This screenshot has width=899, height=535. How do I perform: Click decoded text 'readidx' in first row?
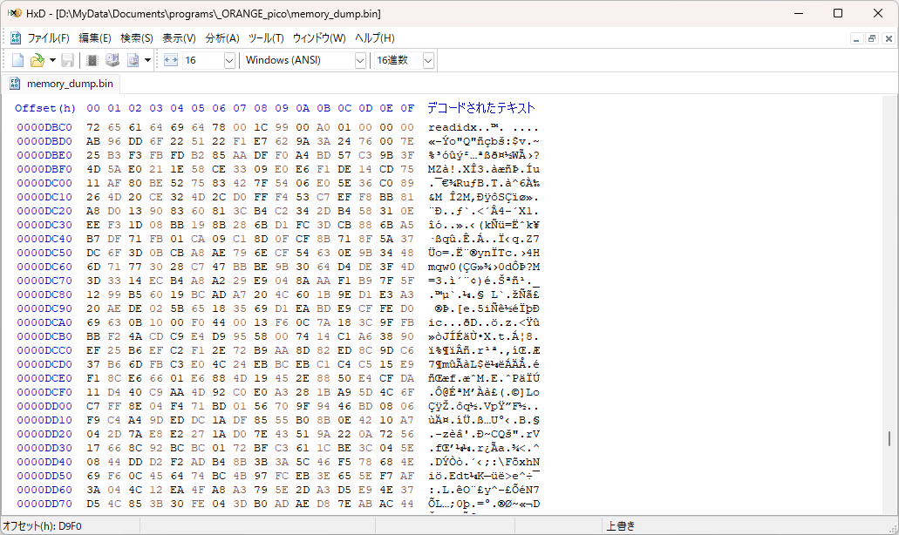453,127
